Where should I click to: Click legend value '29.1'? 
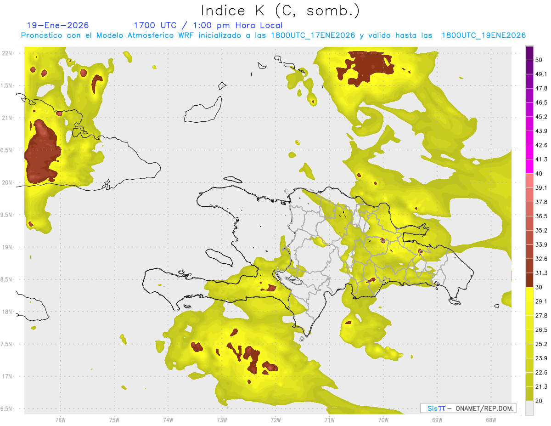541,301
